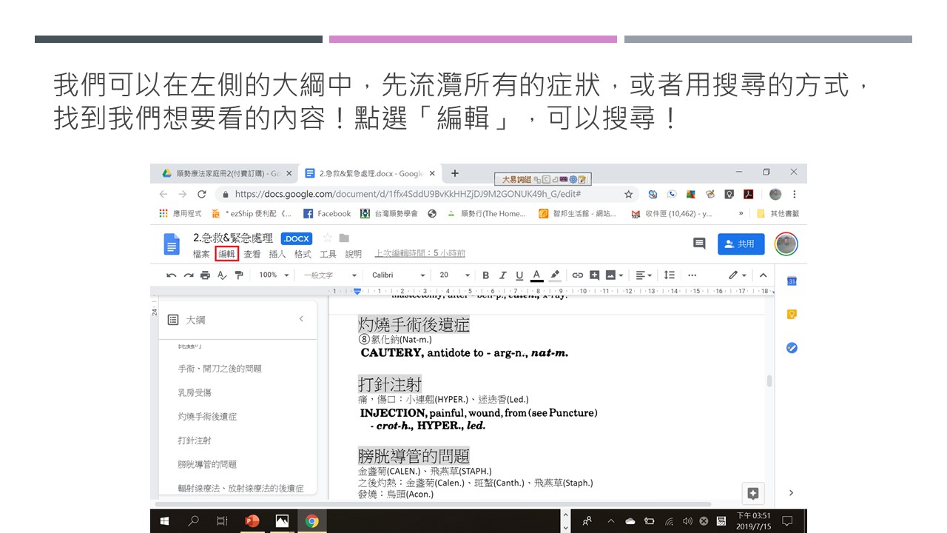The height and width of the screenshot is (533, 947).
Task: Click the spell check icon
Action: [x=222, y=275]
